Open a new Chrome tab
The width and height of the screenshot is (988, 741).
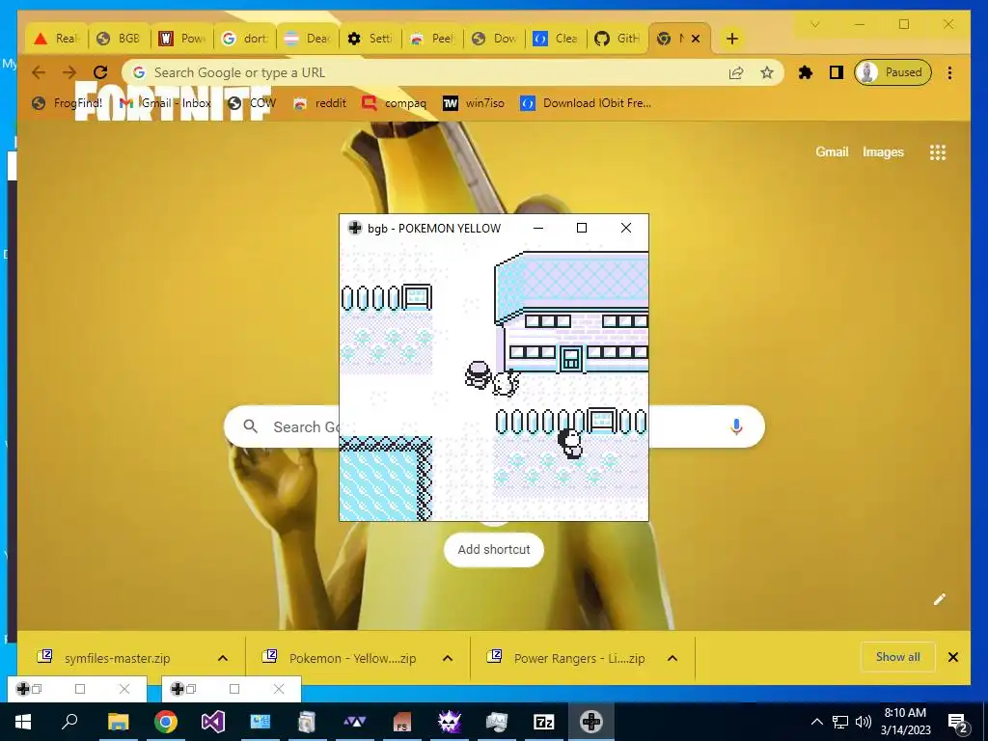[x=731, y=39]
